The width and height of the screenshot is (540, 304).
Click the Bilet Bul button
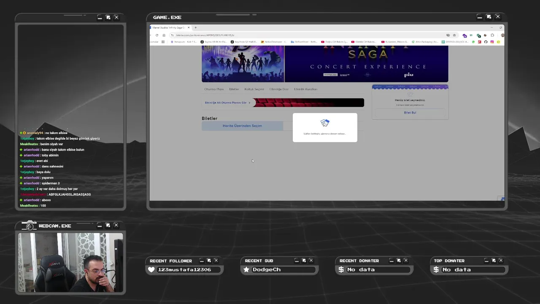(410, 113)
